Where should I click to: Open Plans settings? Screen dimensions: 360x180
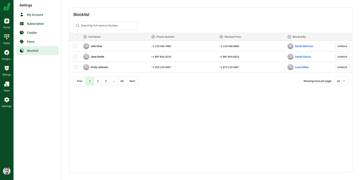[37, 42]
